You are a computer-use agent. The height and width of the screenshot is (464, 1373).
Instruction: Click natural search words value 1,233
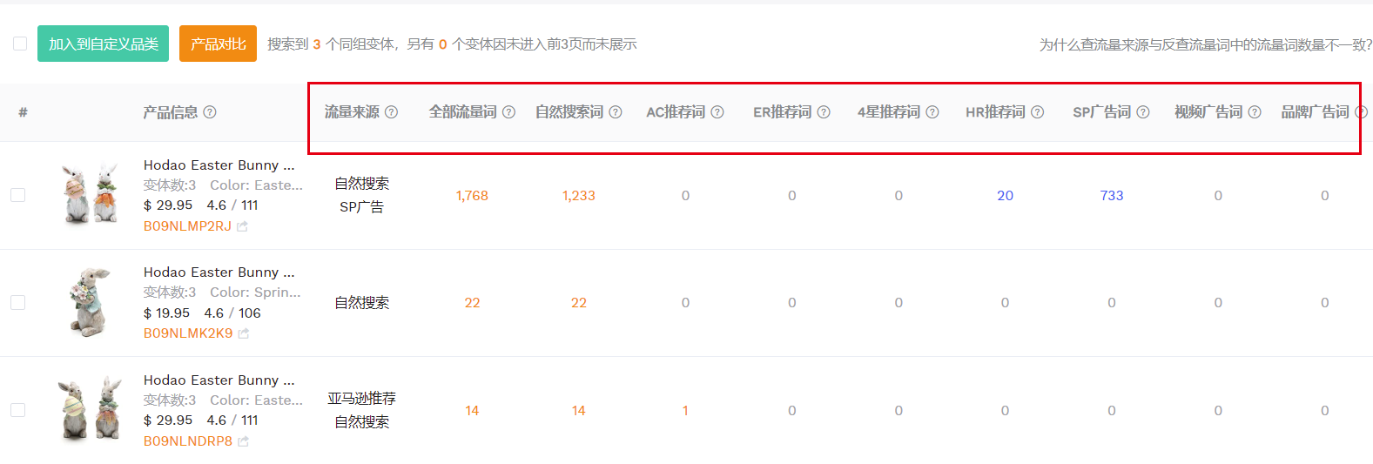click(x=579, y=196)
